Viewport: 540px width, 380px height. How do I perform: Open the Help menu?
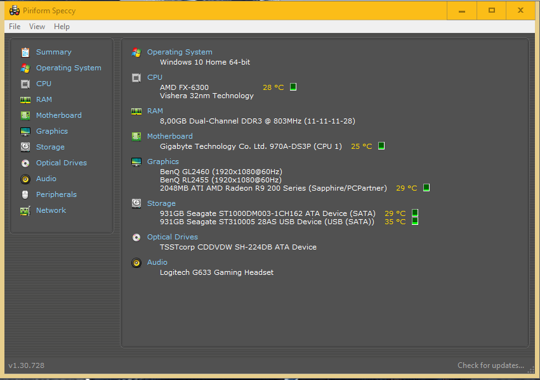tap(62, 27)
